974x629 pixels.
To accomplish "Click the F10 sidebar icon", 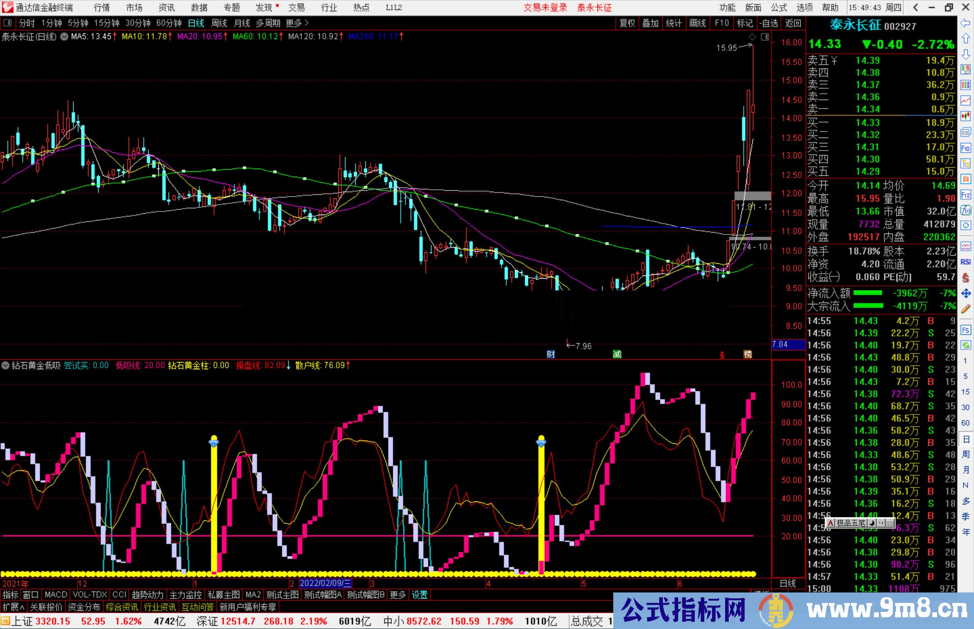I will [965, 148].
